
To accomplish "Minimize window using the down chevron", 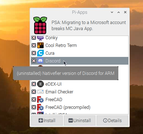I will [112, 12].
